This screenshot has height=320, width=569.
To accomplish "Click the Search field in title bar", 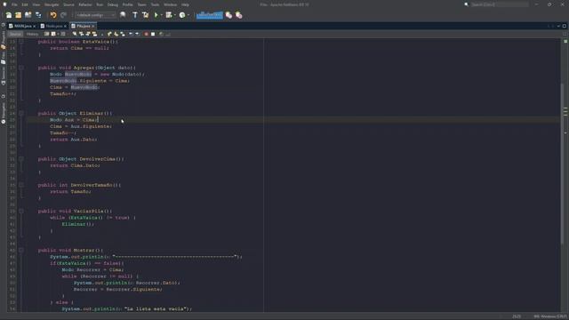I will point(500,4).
